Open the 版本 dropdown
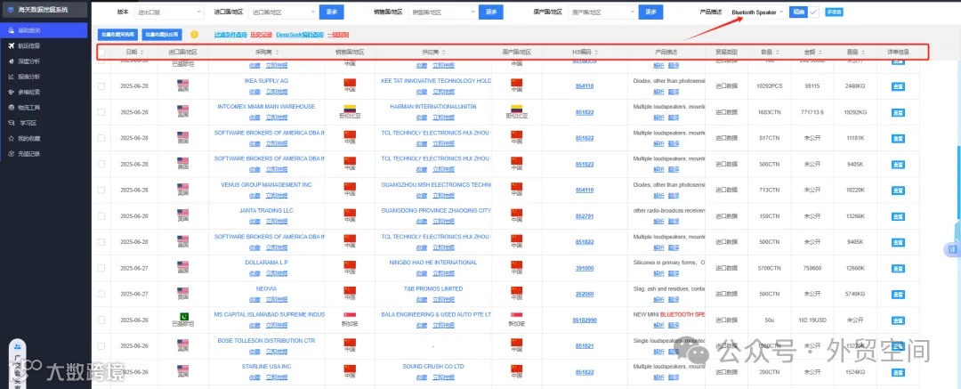961x389 pixels. 169,12
